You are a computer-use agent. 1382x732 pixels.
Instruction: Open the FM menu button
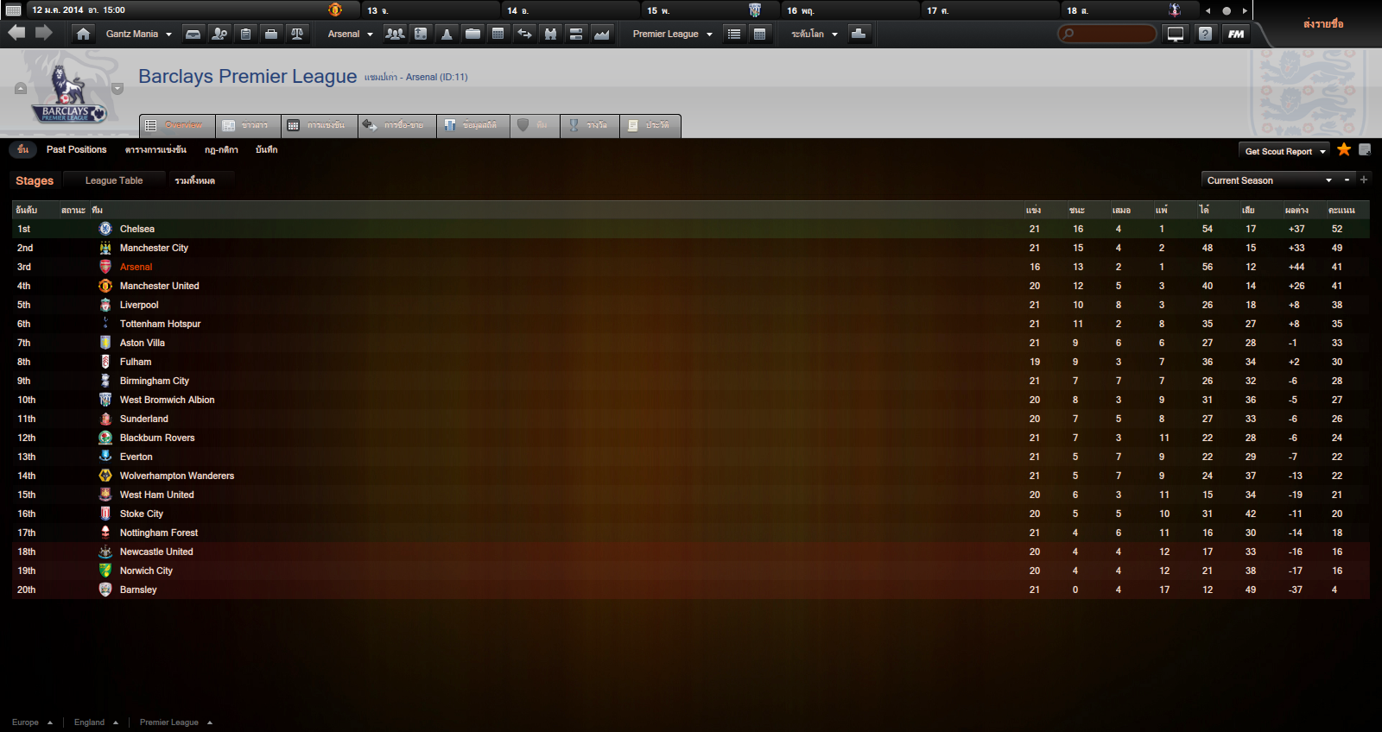(1236, 34)
